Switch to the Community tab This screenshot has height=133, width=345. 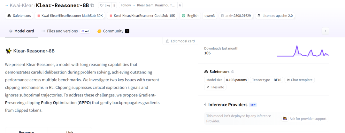click(x=113, y=31)
